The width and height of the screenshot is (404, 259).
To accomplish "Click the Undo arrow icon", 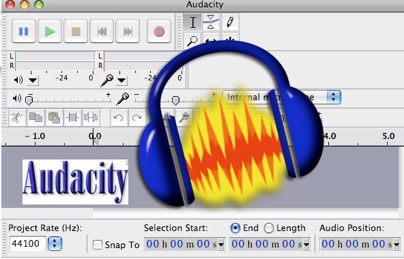I will click(119, 118).
